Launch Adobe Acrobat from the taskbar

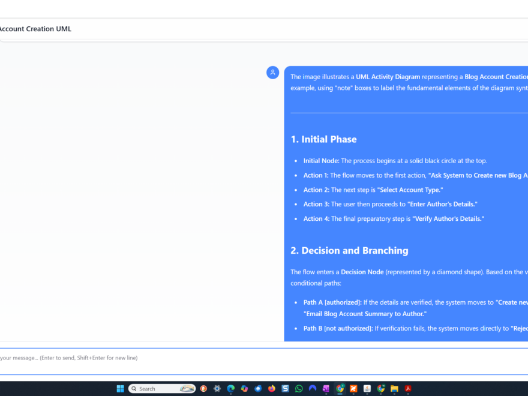(408, 389)
